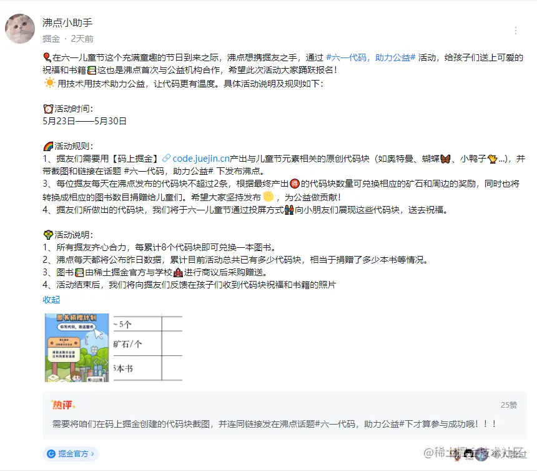Click the red 得 emoji in rule 3
The width and height of the screenshot is (537, 472).
pos(295,184)
